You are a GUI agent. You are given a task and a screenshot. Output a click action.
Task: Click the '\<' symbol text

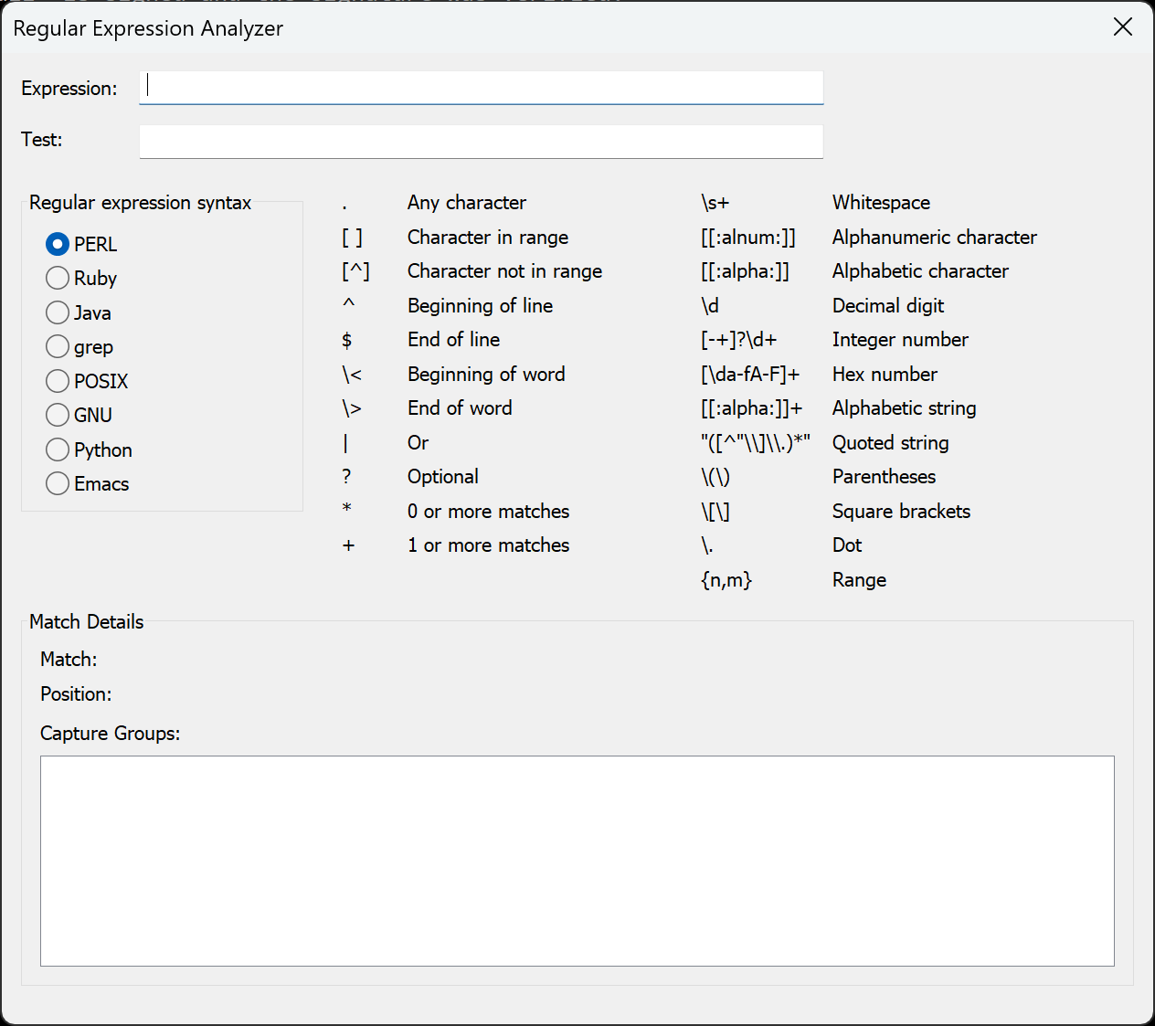[x=352, y=374]
